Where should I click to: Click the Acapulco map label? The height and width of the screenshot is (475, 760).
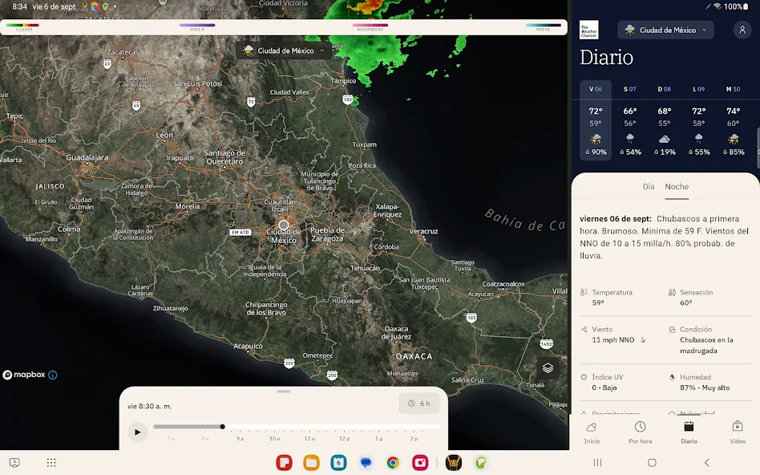pos(248,346)
